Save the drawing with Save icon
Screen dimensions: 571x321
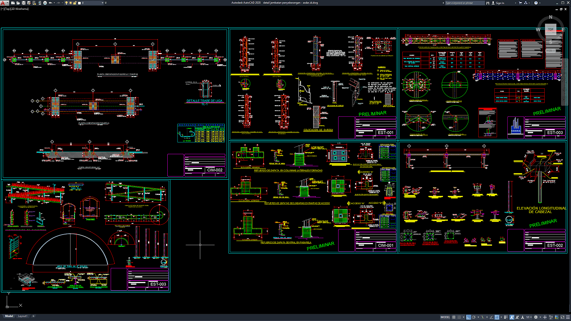pyautogui.click(x=23, y=3)
